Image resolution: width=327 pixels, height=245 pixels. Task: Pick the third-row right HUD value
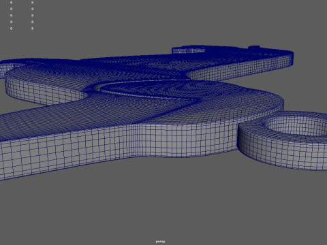pyautogui.click(x=32, y=16)
